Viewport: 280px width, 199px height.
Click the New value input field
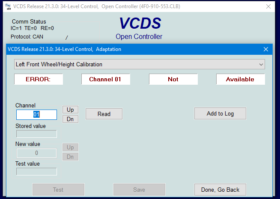[x=37, y=153]
